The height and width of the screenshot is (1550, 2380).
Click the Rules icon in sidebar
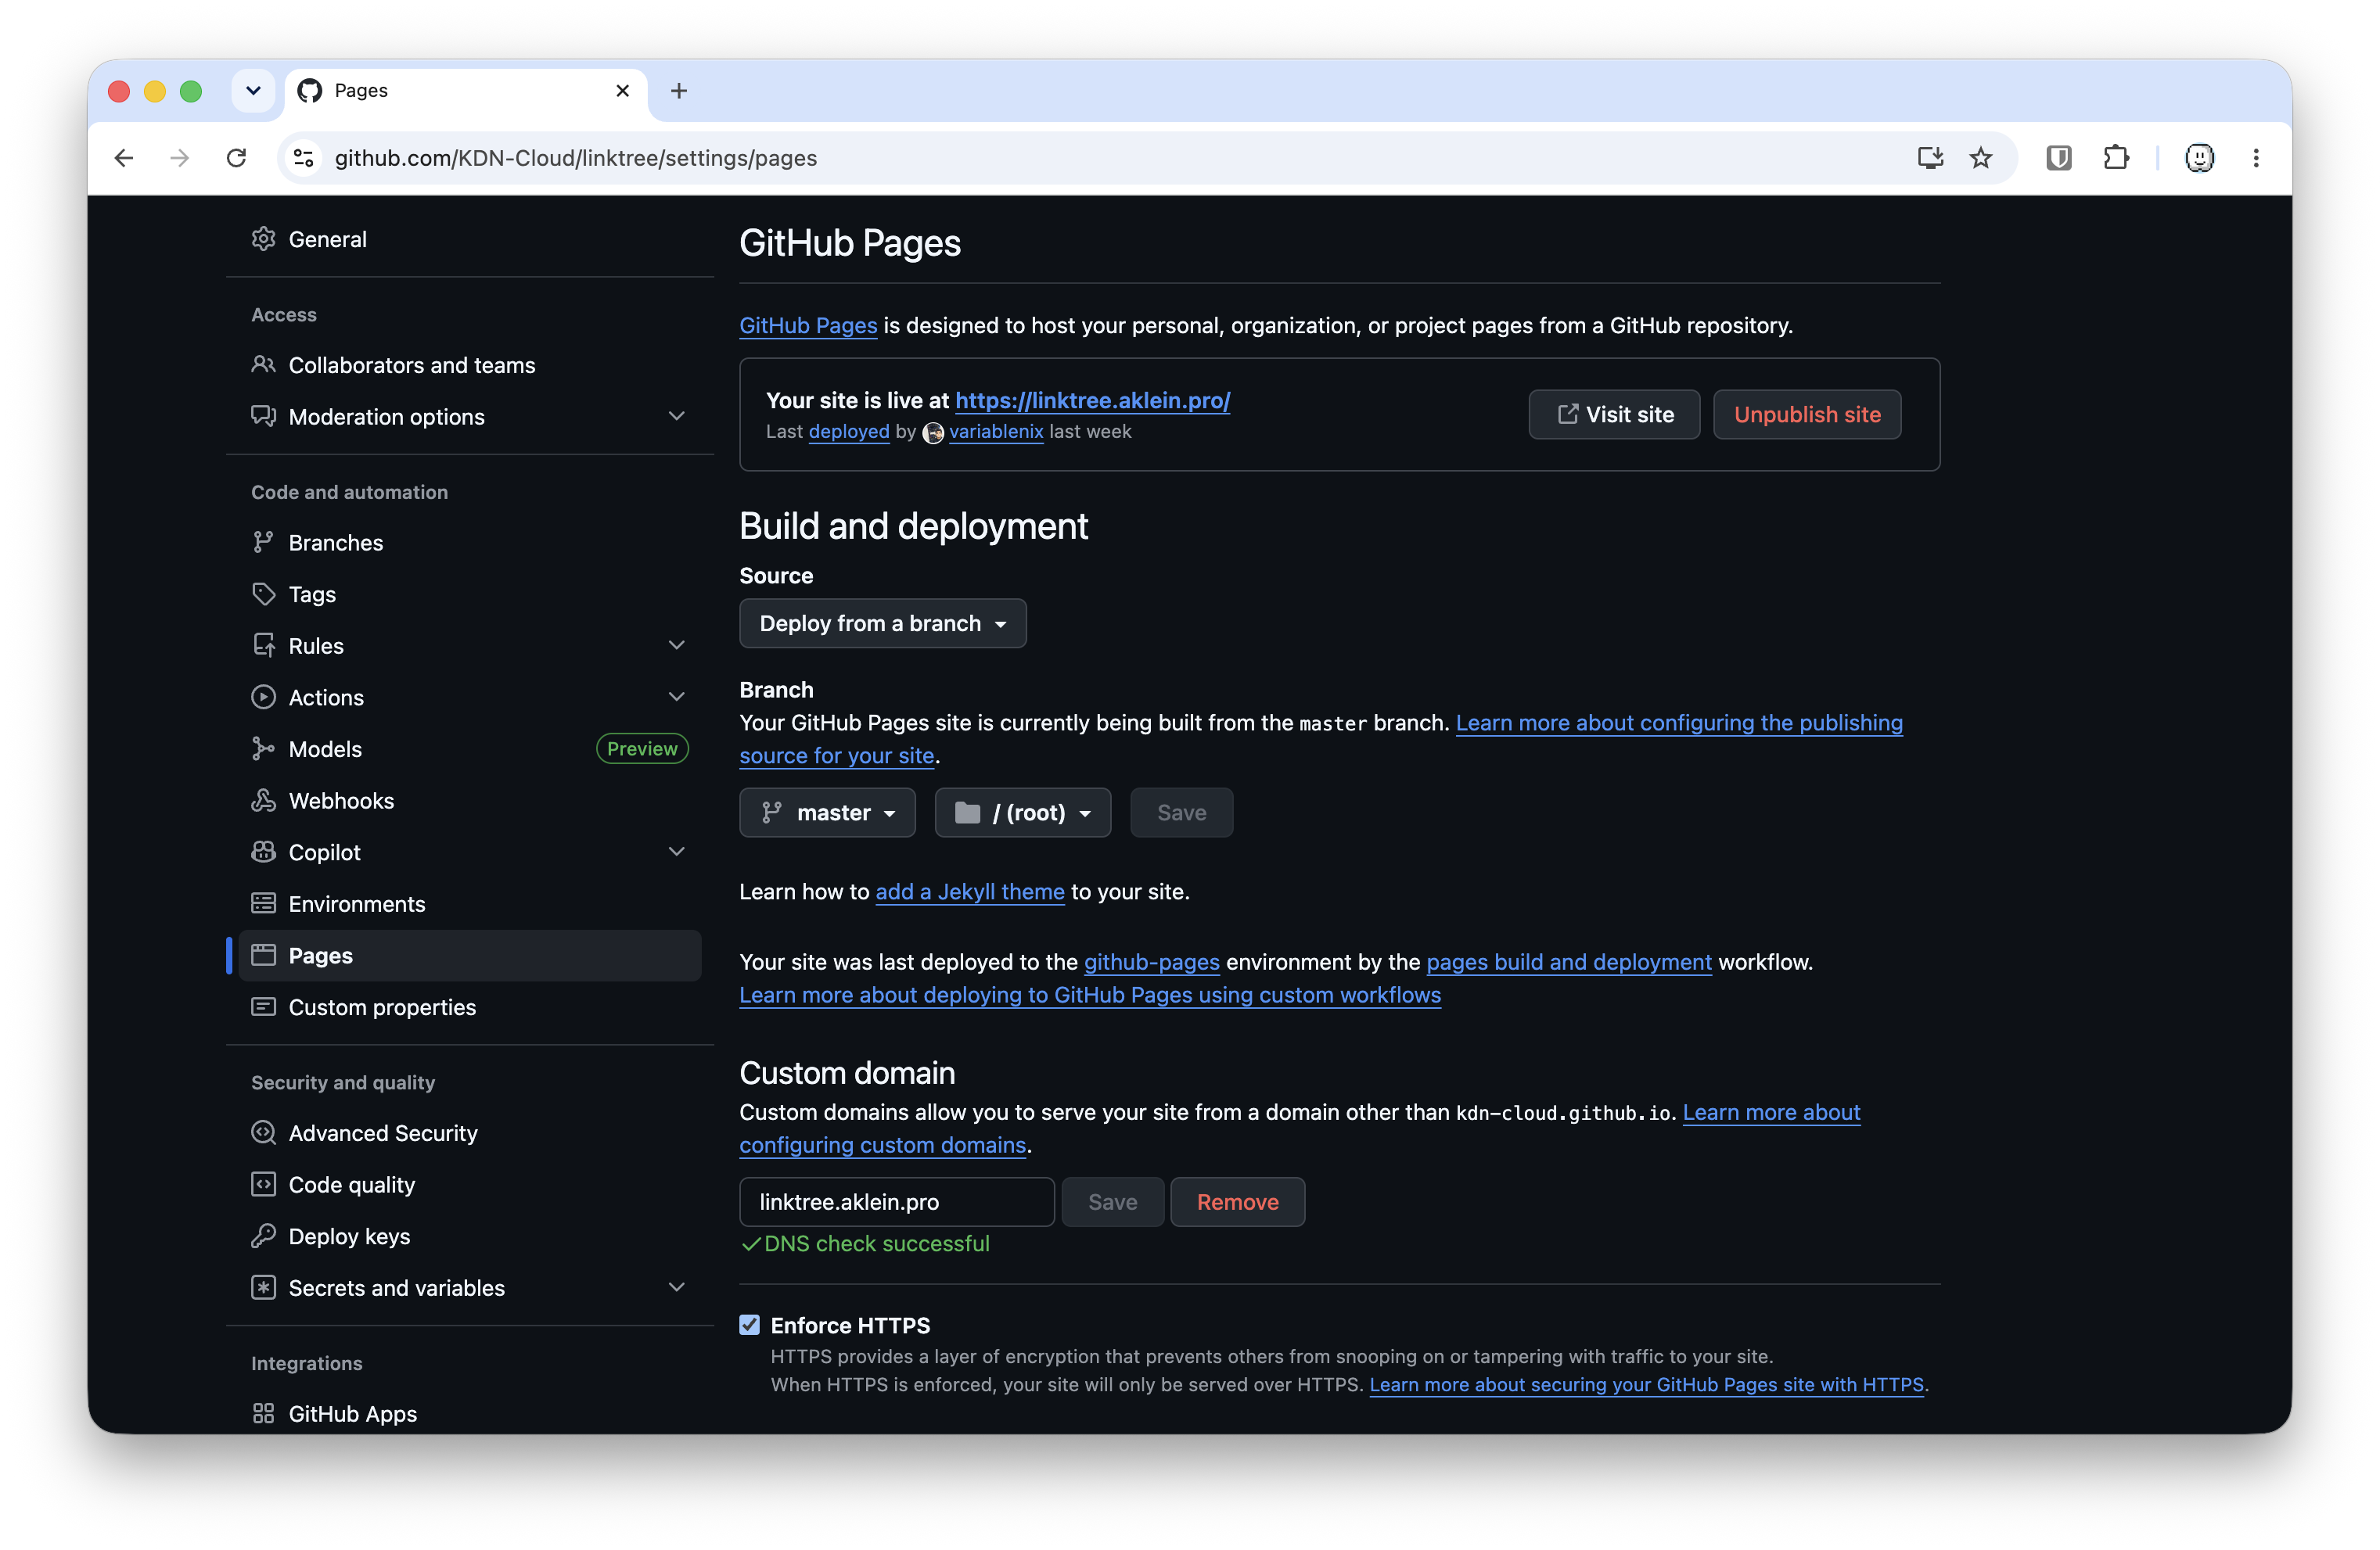pos(263,646)
